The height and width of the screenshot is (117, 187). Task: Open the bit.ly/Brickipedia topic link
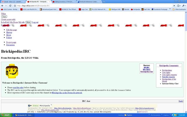coord(63,108)
